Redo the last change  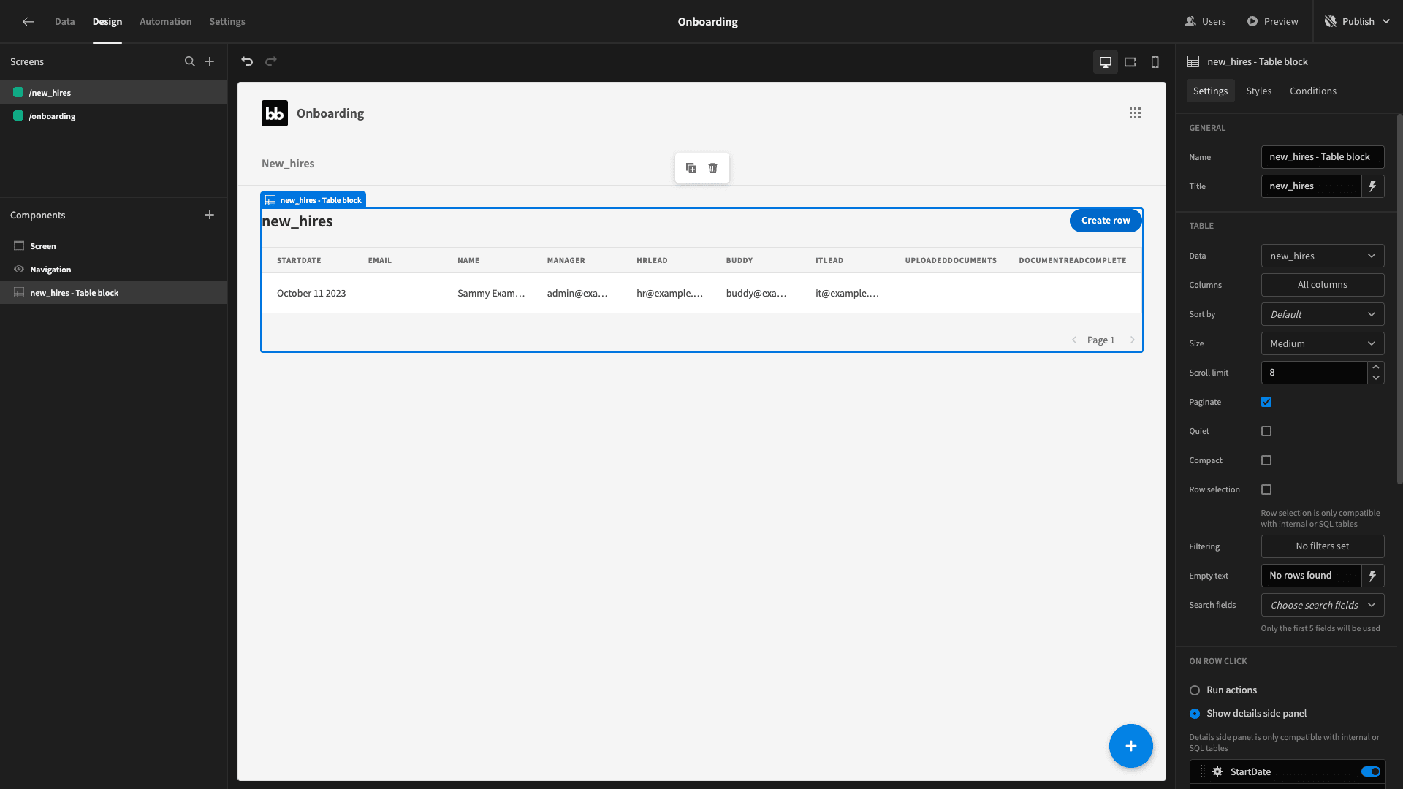(x=271, y=61)
